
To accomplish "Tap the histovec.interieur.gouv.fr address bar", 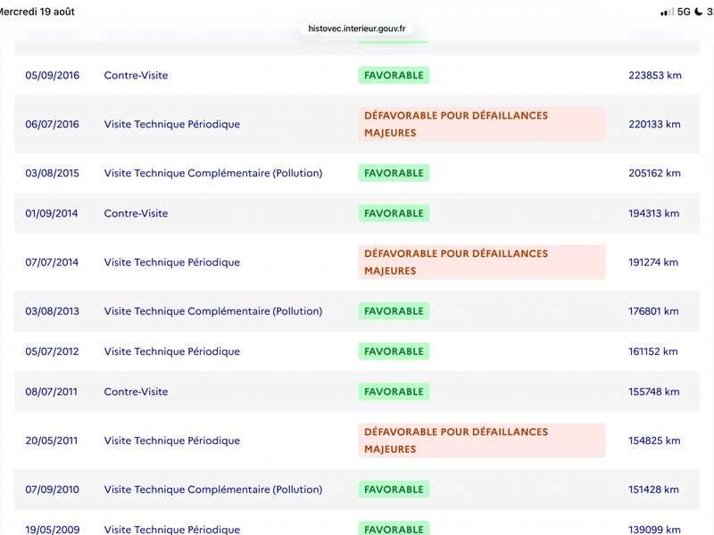I will (356, 29).
